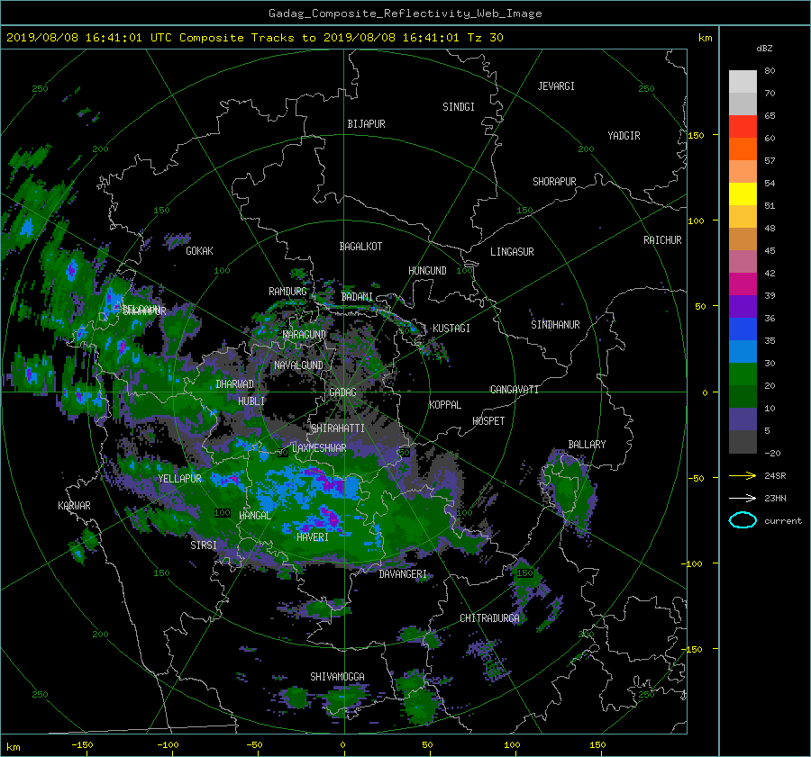
Task: Click the RAMDURG city label
Action: pos(287,292)
